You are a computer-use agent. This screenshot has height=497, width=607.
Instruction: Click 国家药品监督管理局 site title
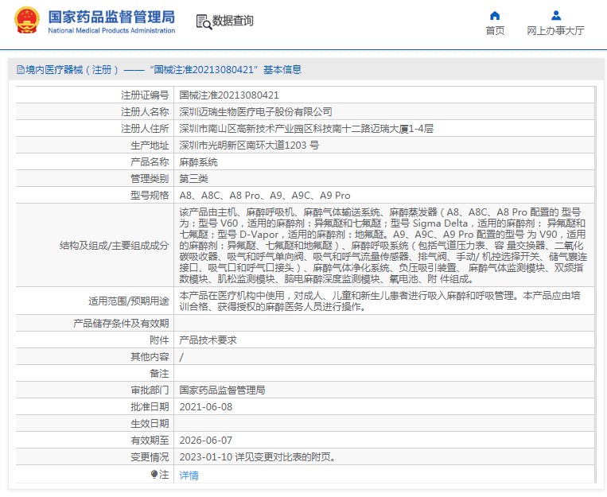[x=111, y=16]
